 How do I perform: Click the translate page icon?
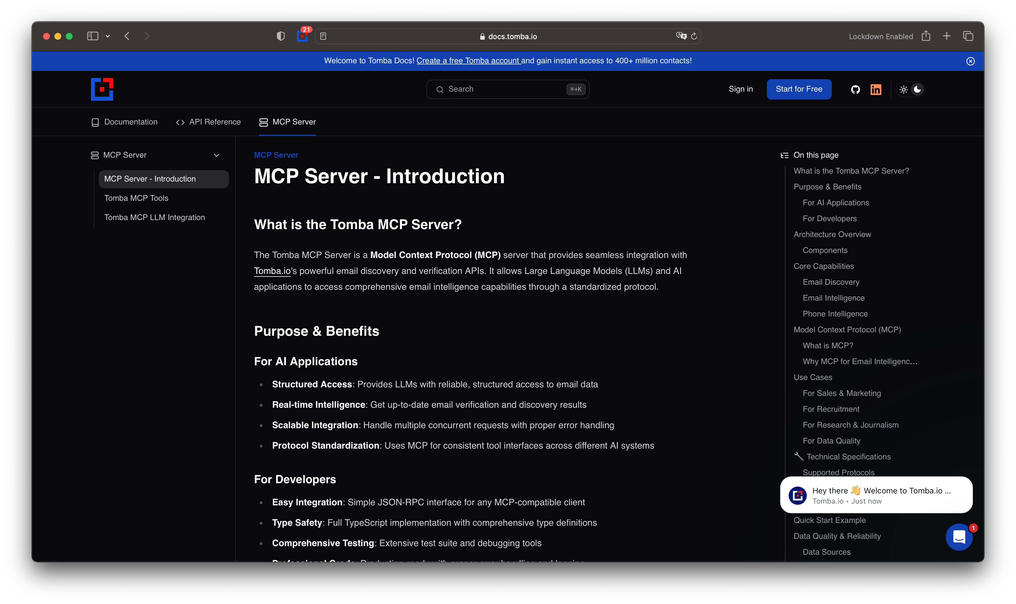681,36
